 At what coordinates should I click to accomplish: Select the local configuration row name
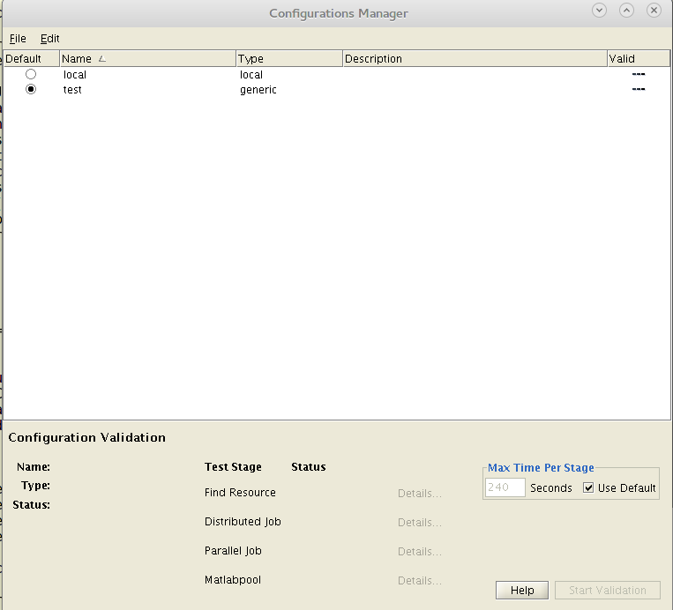point(75,75)
